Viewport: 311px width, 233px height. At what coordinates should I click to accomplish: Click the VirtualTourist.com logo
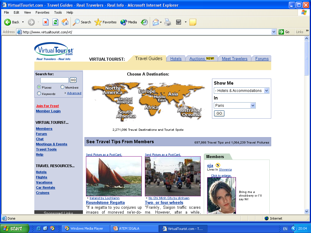click(54, 49)
